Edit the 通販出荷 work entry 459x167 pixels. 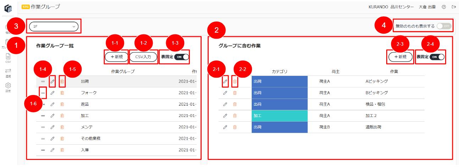pyautogui.click(x=225, y=127)
